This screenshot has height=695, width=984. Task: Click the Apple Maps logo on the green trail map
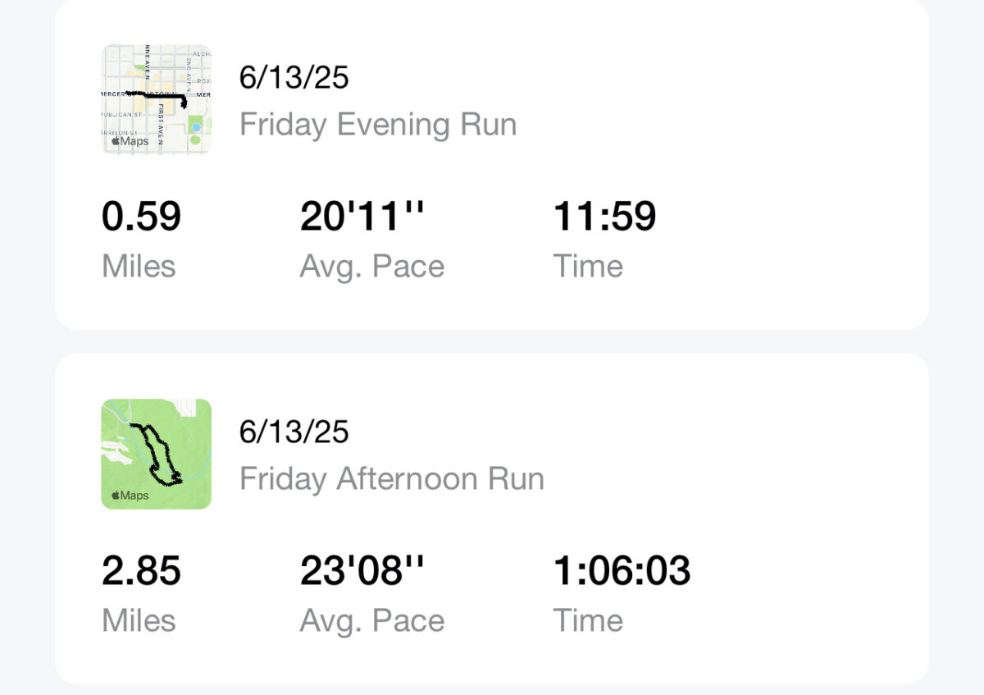[130, 496]
